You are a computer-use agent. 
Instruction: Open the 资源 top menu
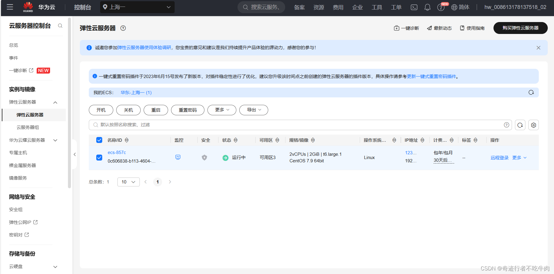point(319,7)
